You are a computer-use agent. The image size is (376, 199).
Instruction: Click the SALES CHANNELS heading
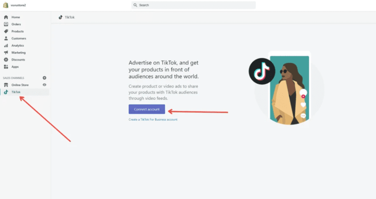tap(14, 78)
